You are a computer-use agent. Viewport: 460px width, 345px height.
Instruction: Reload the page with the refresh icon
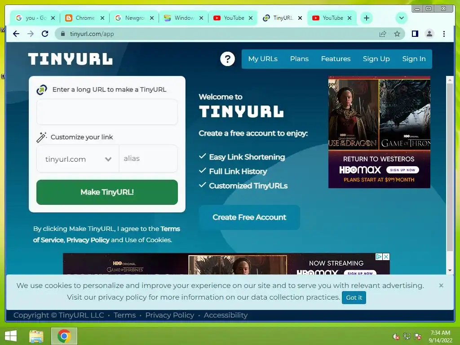[45, 34]
